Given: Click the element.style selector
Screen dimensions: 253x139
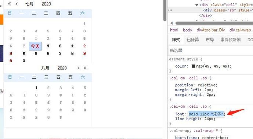Looking at the screenshot, I should 184,59.
